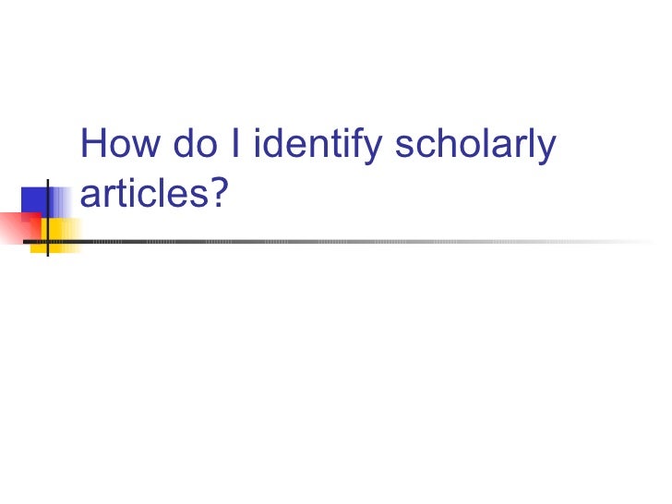
Task: Click where vertical and horizontal lines intersect
Action: pos(48,242)
